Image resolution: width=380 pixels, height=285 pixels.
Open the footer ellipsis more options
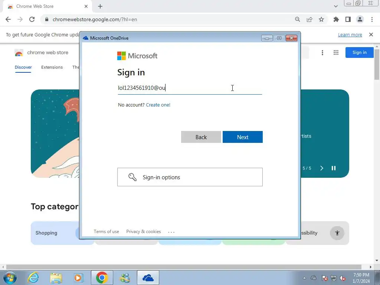(x=171, y=232)
